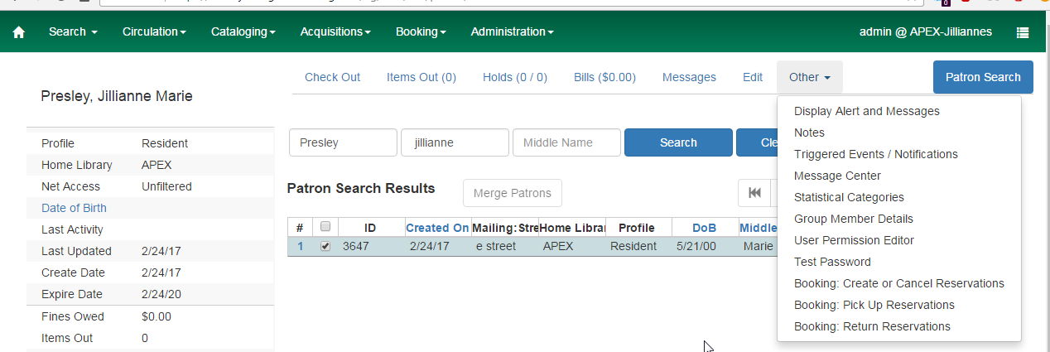This screenshot has width=1050, height=352.
Task: Open the Items Out (0) tab
Action: (x=421, y=77)
